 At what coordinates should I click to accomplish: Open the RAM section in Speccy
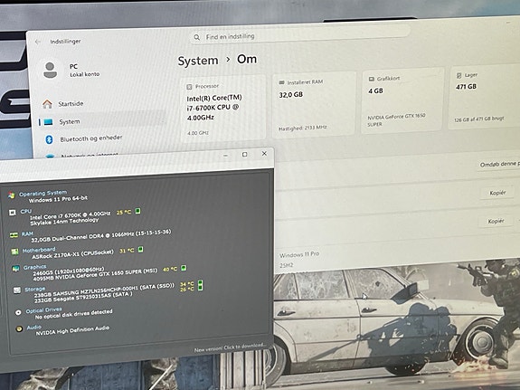pos(27,234)
